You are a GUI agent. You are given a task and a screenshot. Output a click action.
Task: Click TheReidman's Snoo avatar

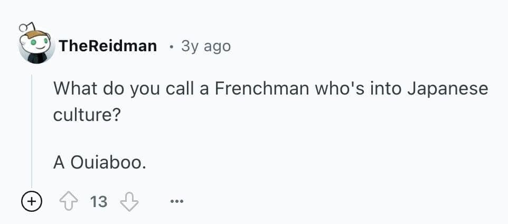coord(36,44)
